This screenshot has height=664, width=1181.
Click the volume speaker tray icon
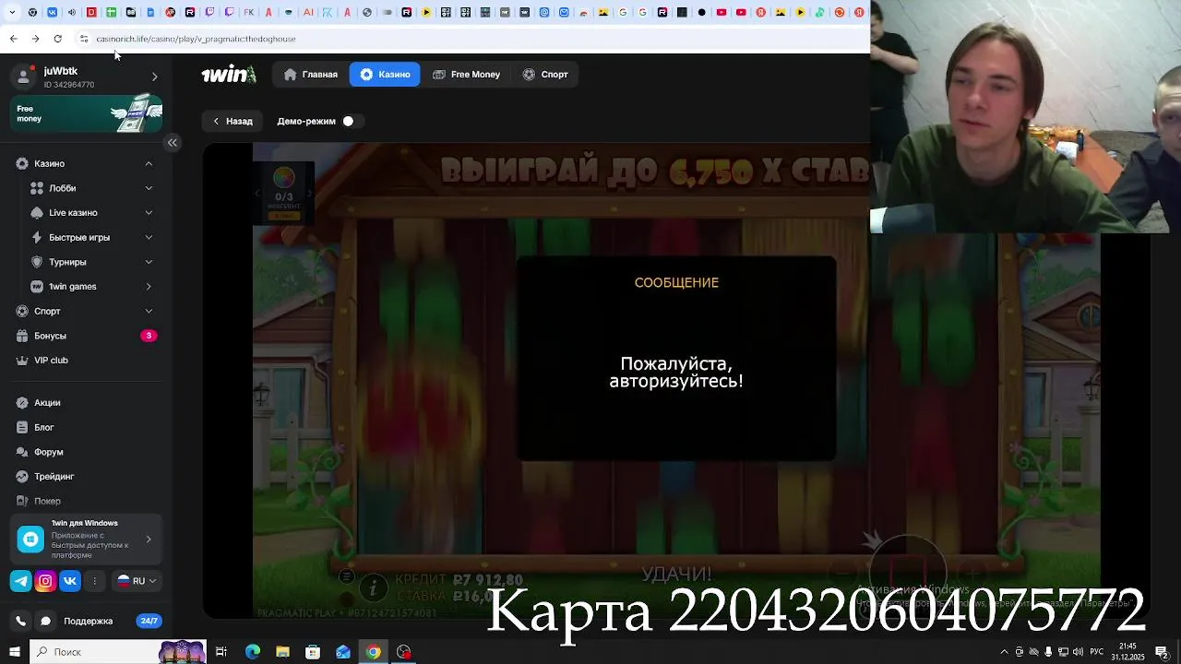[1078, 652]
